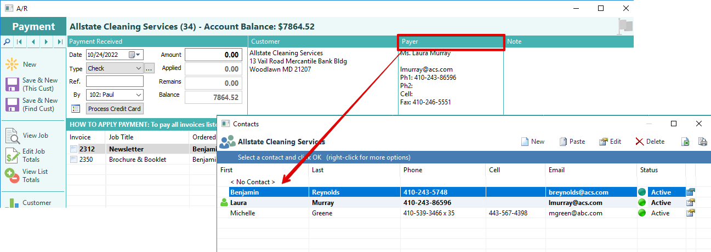Click the First column header in Contacts
711x252 pixels.
click(x=263, y=170)
